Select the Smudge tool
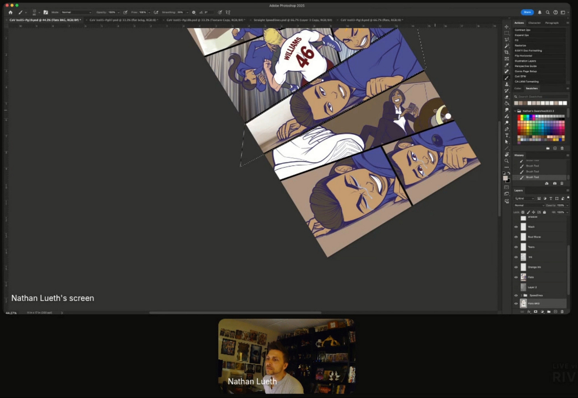The width and height of the screenshot is (578, 398). point(507,110)
